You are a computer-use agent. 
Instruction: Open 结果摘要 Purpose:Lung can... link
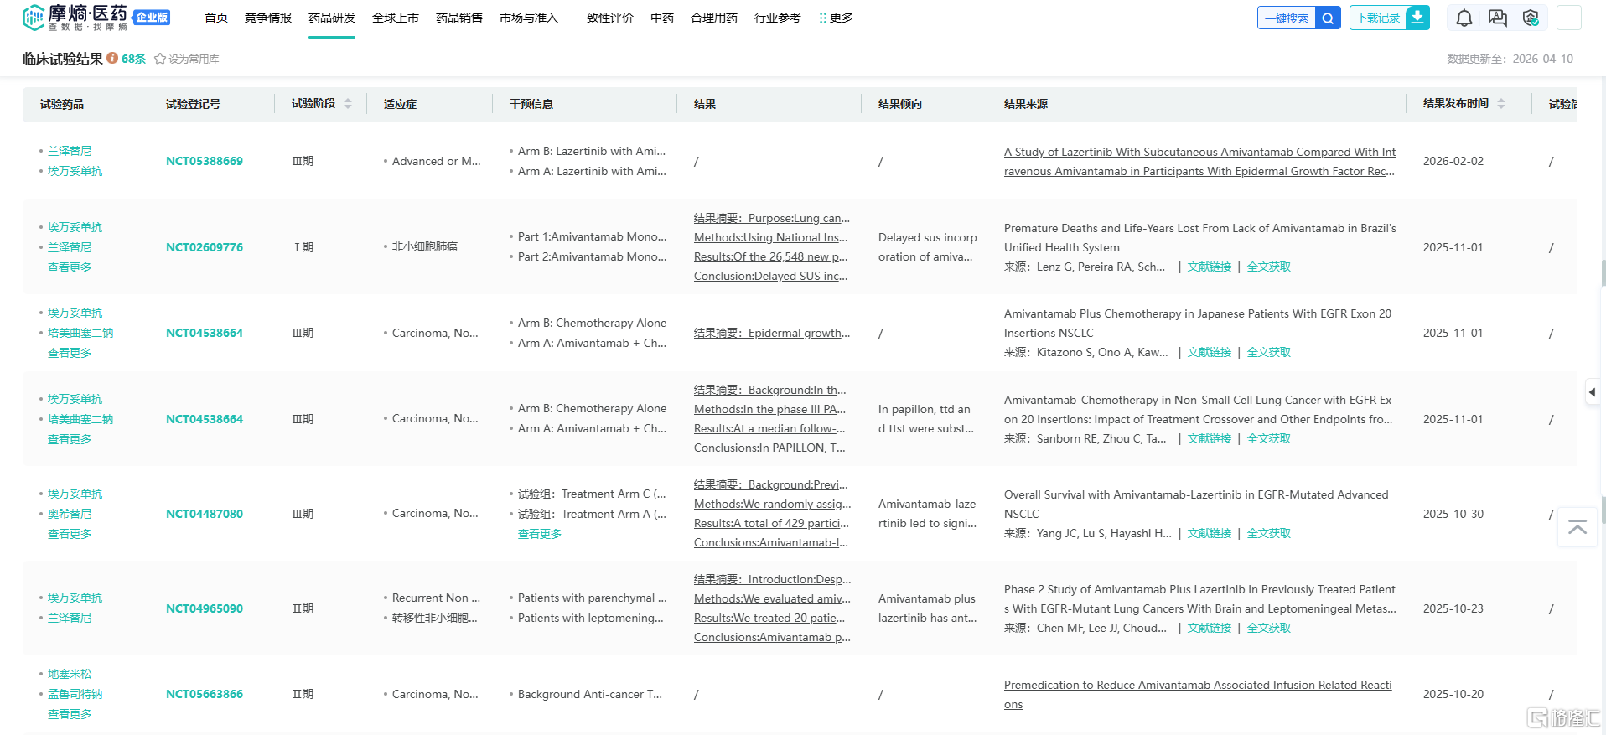[772, 218]
